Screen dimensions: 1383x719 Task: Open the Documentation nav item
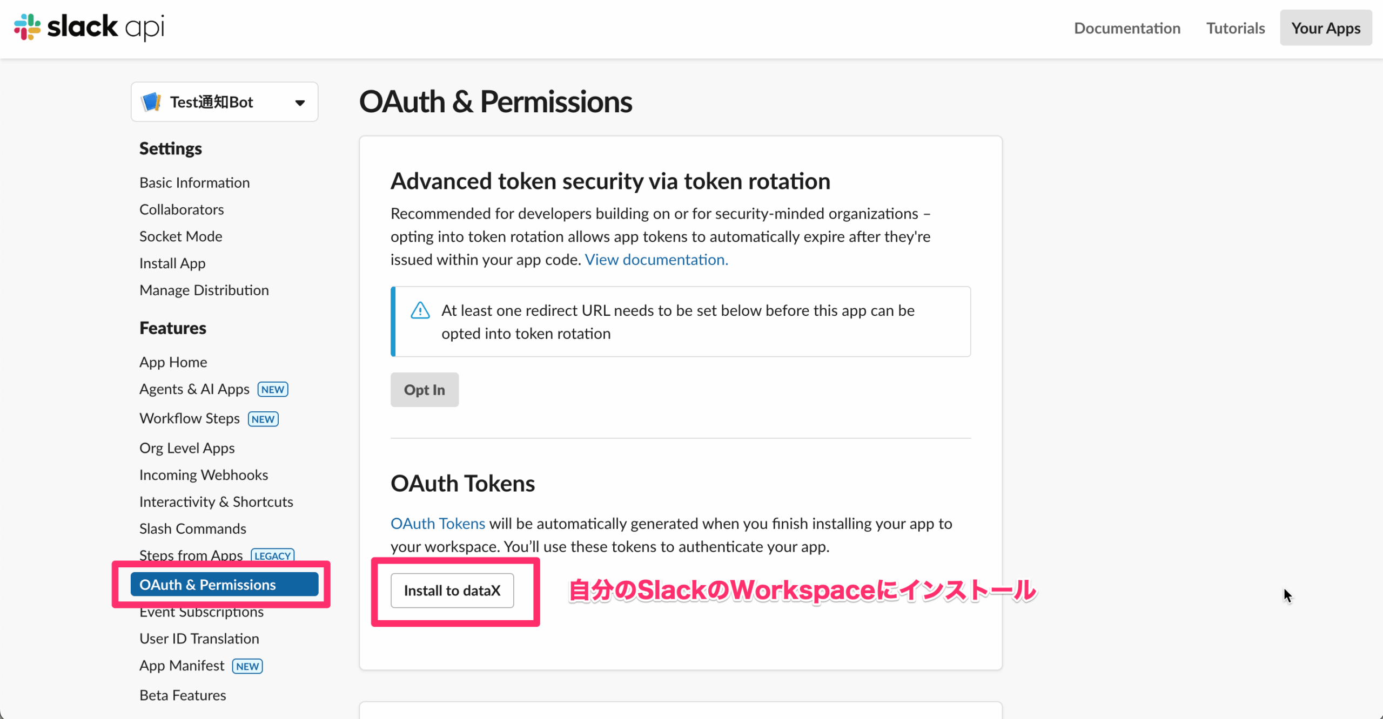tap(1127, 28)
